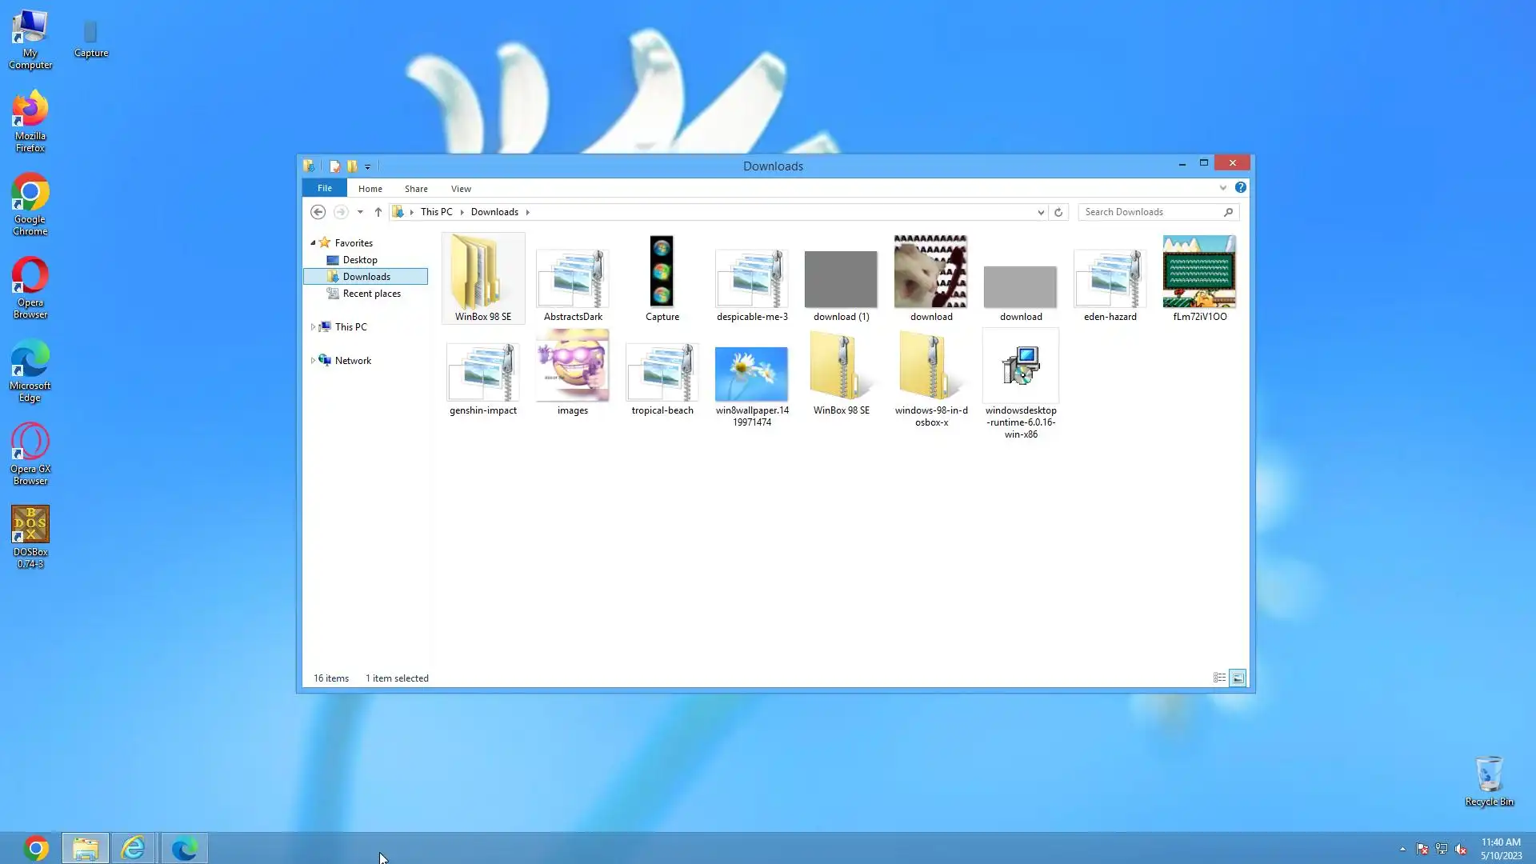Click Internet Explorer taskbar icon

coord(133,848)
